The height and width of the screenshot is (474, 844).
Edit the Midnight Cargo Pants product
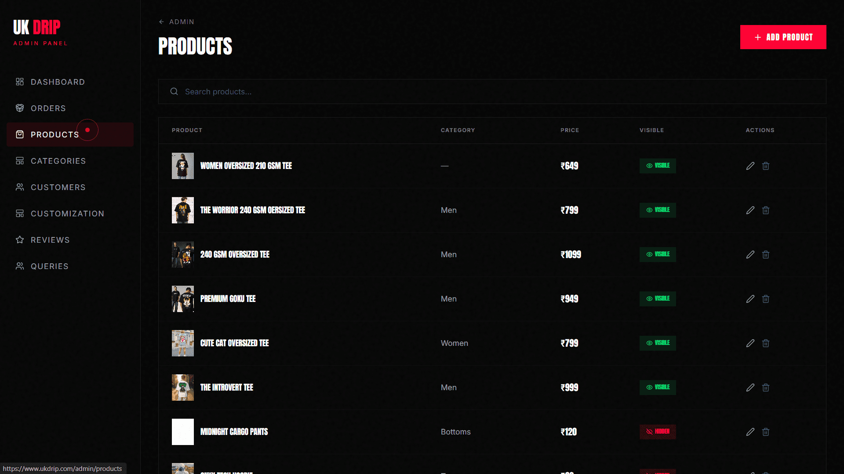(x=750, y=432)
